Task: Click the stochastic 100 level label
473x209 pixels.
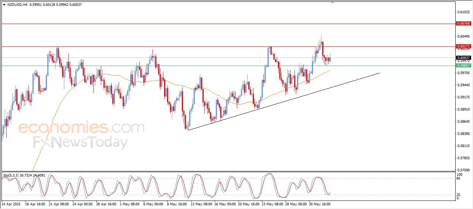Action: tap(460, 174)
